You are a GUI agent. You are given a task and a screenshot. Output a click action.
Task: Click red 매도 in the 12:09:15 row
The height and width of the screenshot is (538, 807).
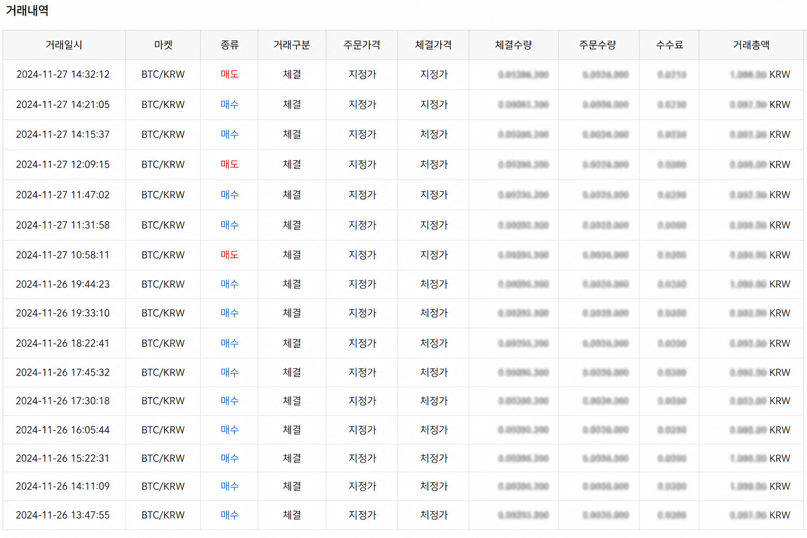click(x=230, y=164)
